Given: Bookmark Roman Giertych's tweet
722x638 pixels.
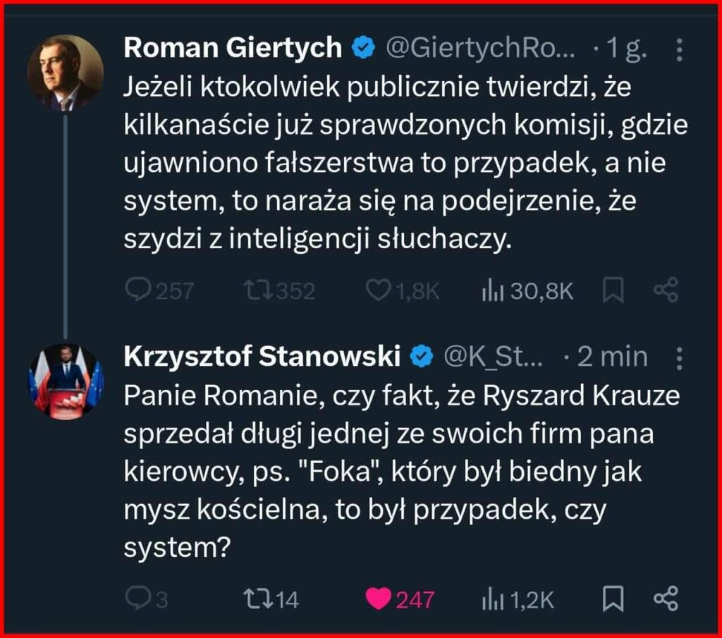Looking at the screenshot, I should [613, 289].
